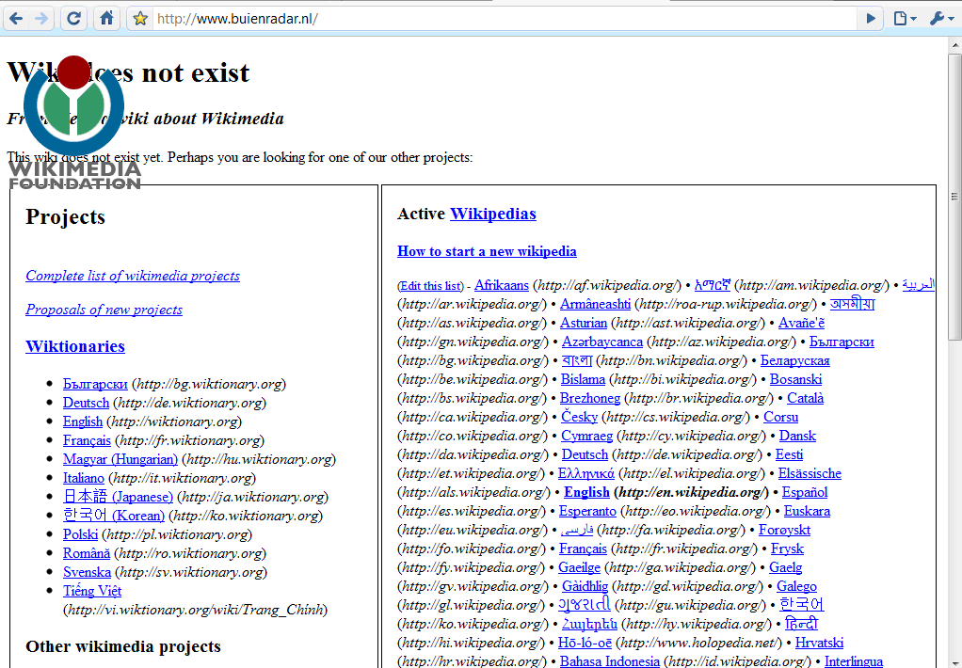Open the Eesti Wikipedia link

789,454
